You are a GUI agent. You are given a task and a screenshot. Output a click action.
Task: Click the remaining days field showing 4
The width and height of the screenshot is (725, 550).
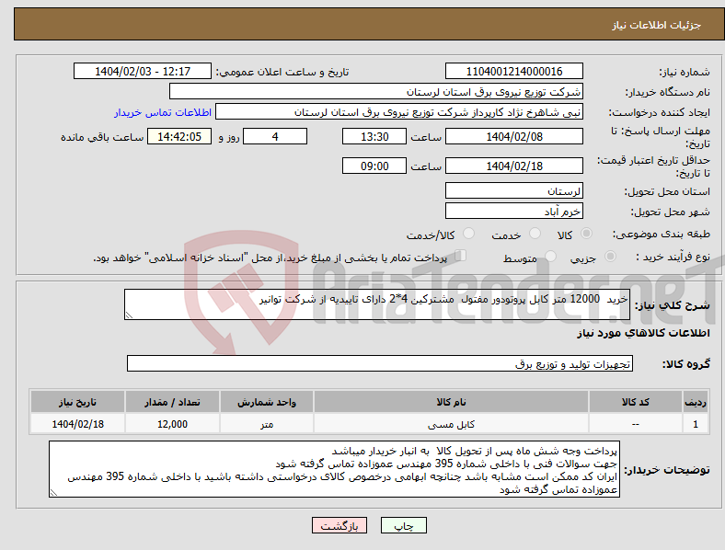click(275, 137)
